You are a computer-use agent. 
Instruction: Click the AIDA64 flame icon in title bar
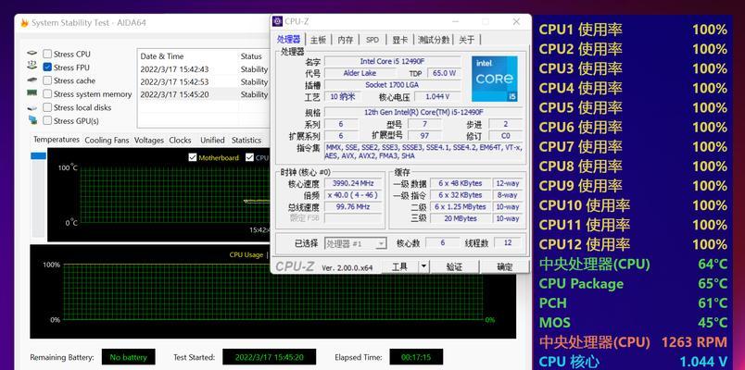24,23
